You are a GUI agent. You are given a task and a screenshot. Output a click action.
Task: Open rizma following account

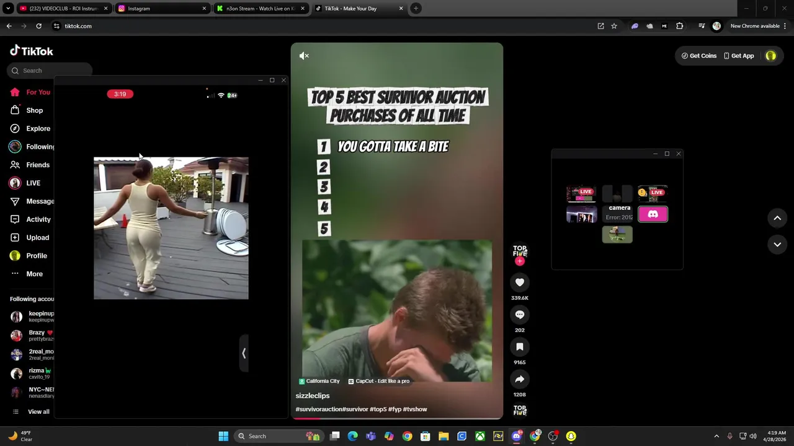32,374
